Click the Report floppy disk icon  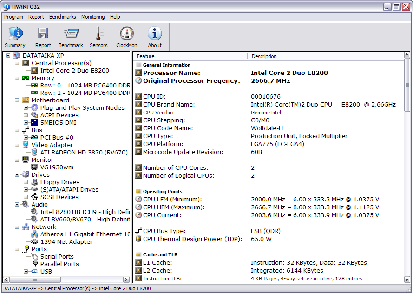(x=43, y=37)
